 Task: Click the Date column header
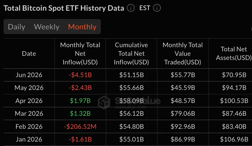pyautogui.click(x=29, y=53)
